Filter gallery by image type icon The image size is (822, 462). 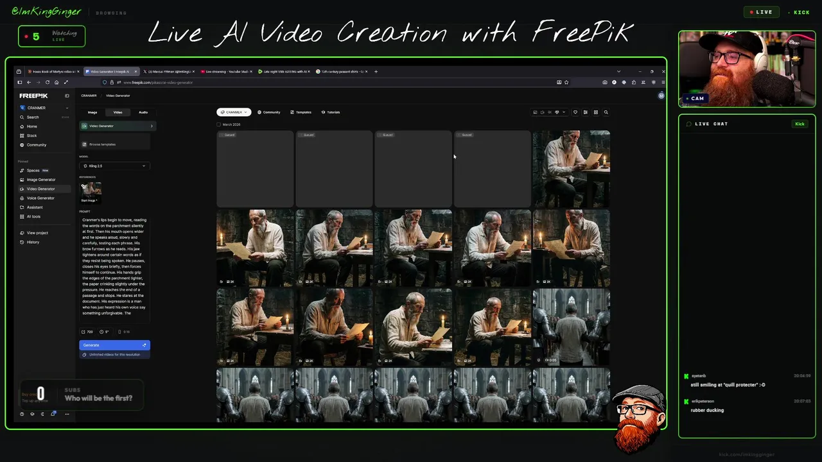pos(535,112)
